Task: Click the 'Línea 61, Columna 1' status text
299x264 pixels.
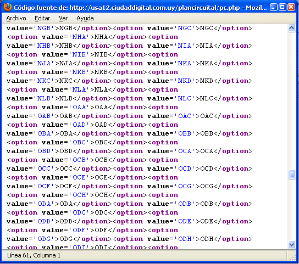Action: click(34, 255)
